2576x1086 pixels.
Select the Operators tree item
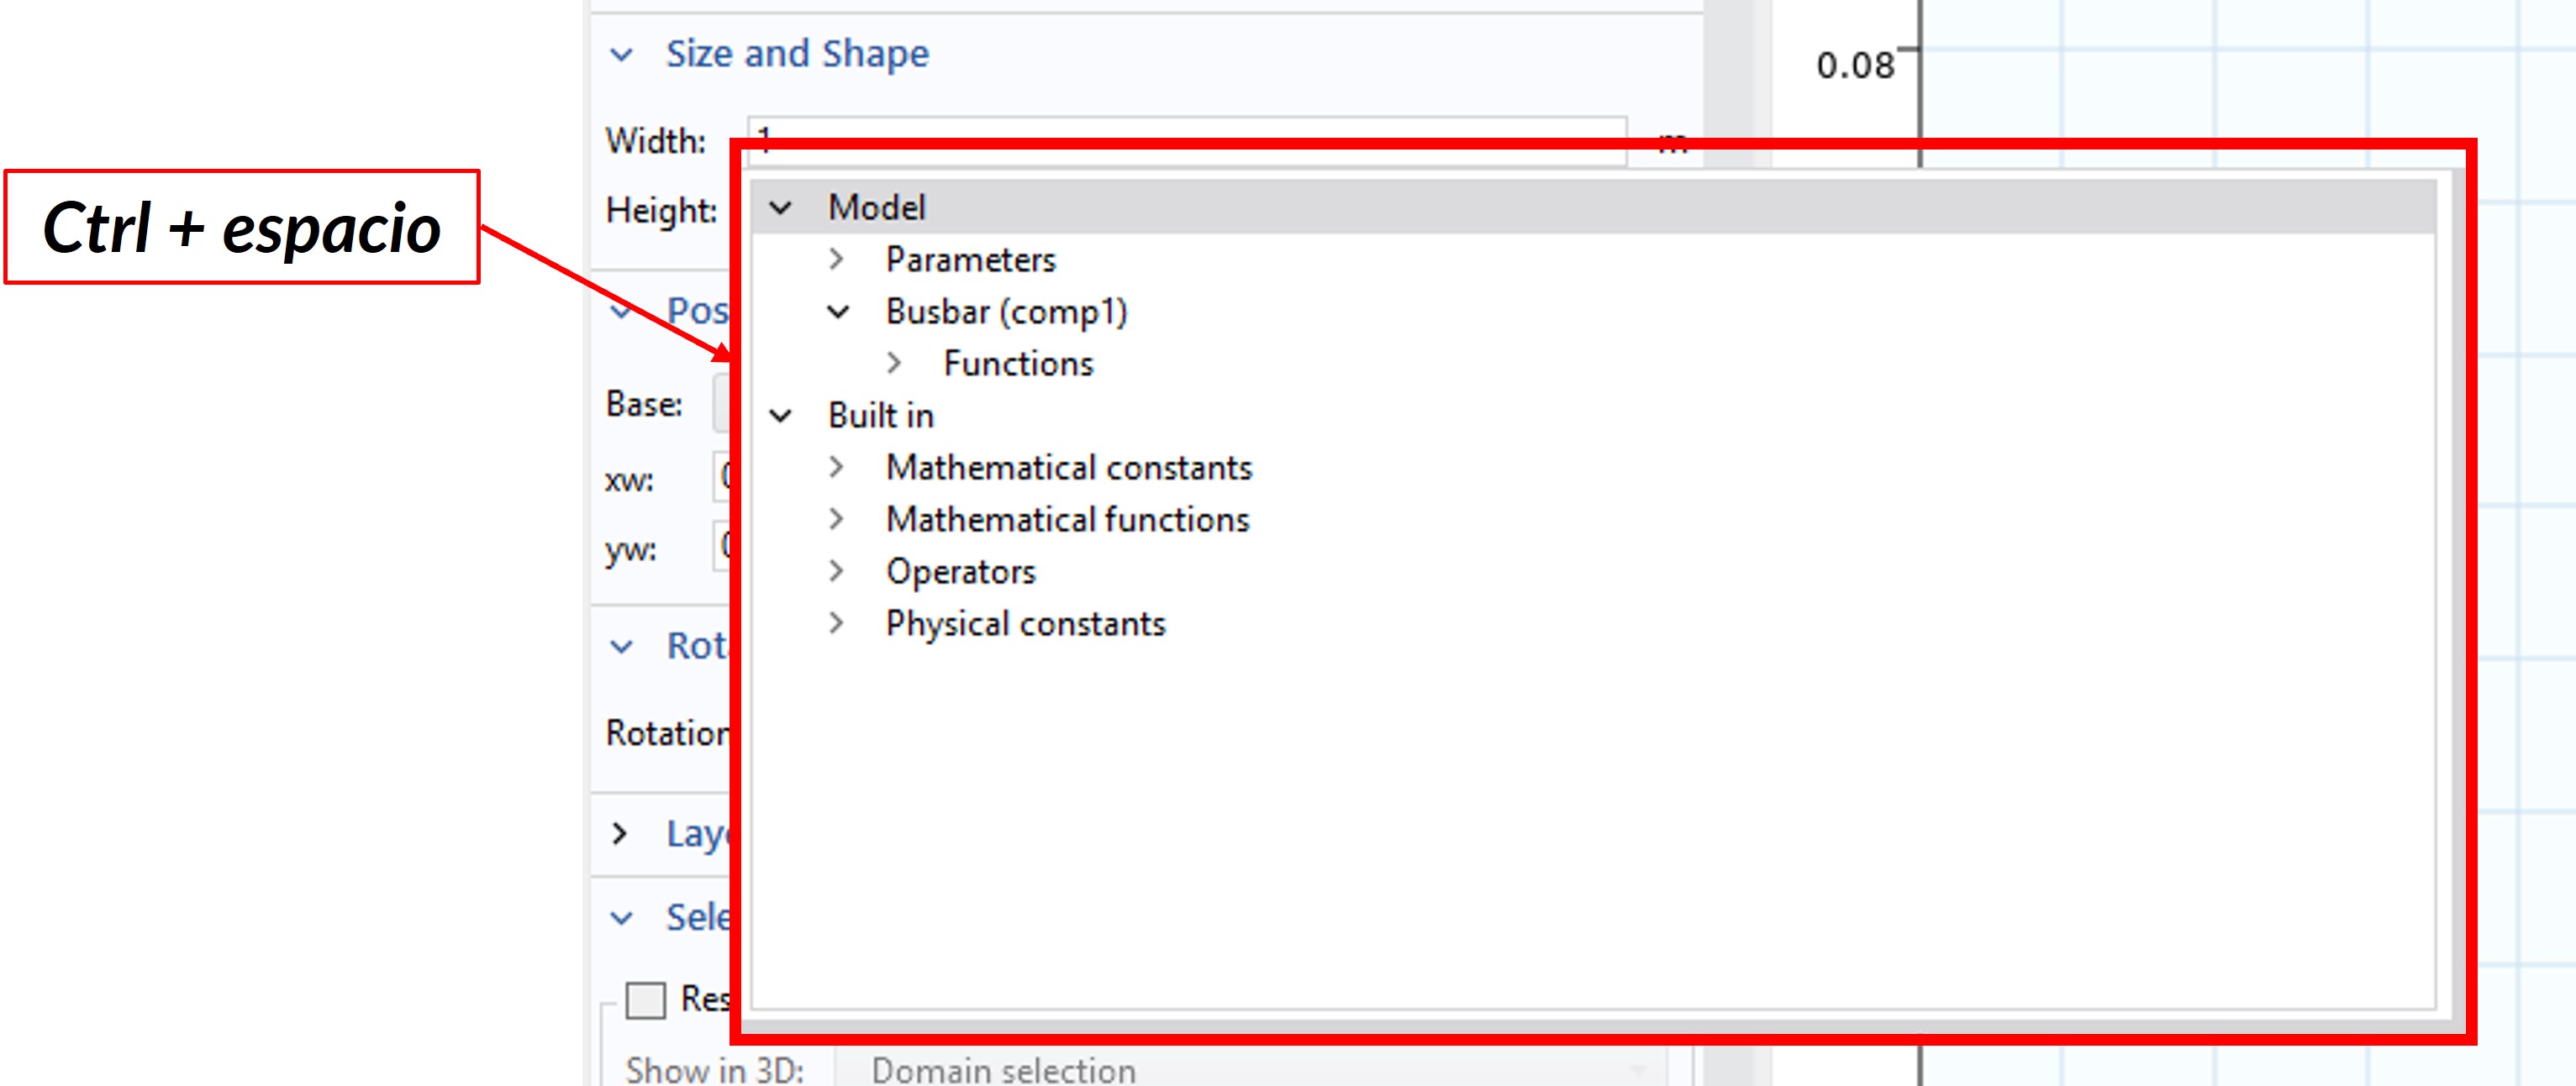click(960, 571)
